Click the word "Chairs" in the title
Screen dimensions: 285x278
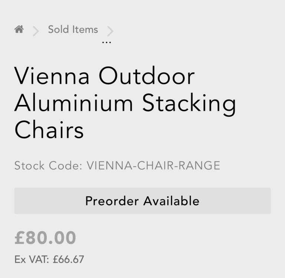coord(49,130)
